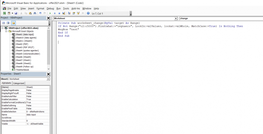Open the Add-Ins menu

(x=76, y=9)
